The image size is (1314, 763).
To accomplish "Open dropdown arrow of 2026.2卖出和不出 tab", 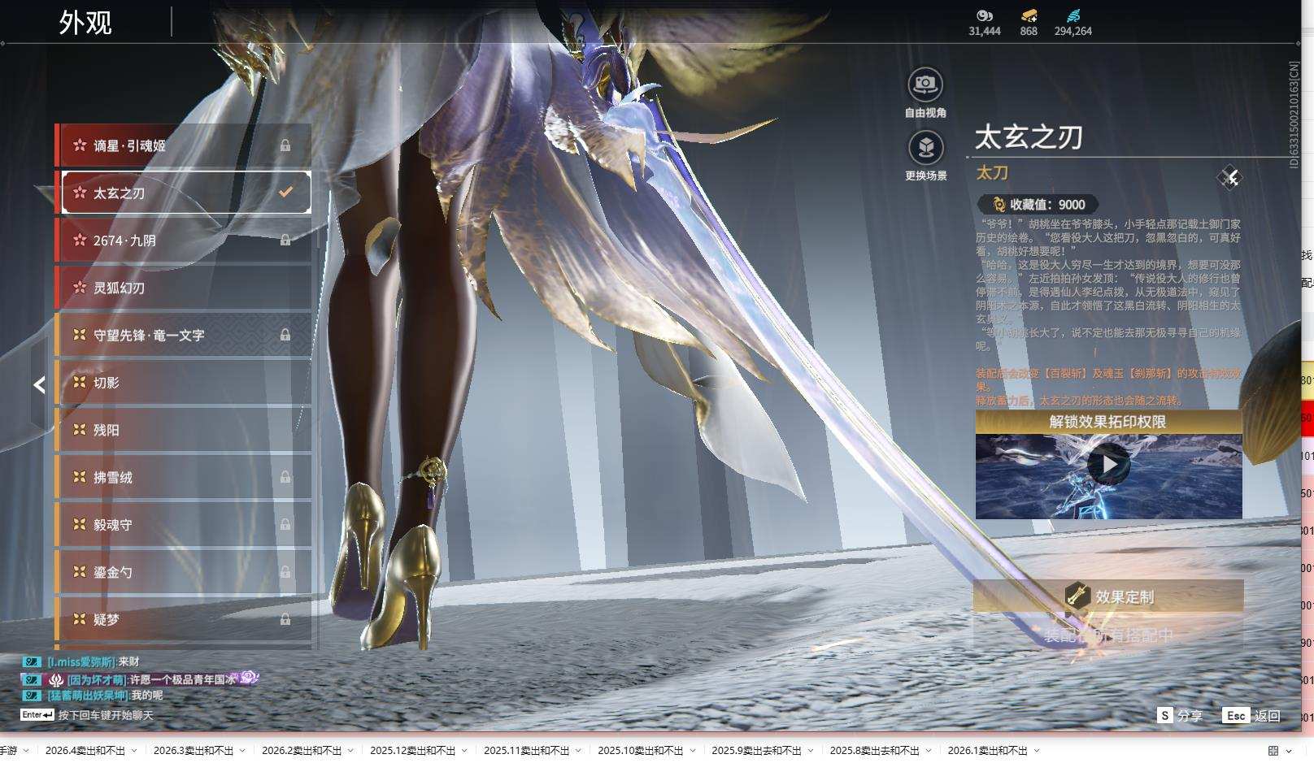I will [x=350, y=751].
